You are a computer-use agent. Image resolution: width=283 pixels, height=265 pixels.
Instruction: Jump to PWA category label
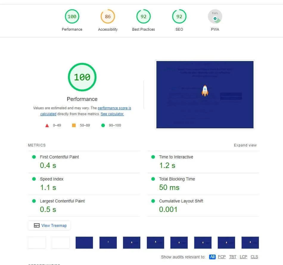click(215, 29)
